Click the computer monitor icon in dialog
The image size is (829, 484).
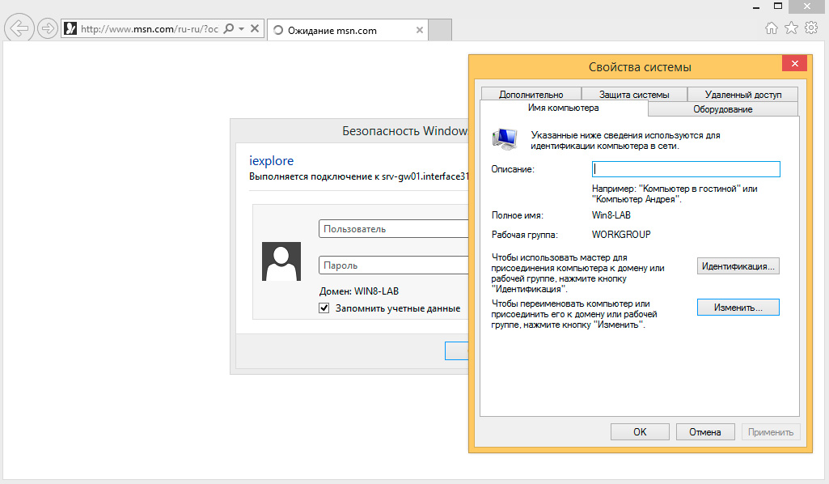pyautogui.click(x=505, y=139)
